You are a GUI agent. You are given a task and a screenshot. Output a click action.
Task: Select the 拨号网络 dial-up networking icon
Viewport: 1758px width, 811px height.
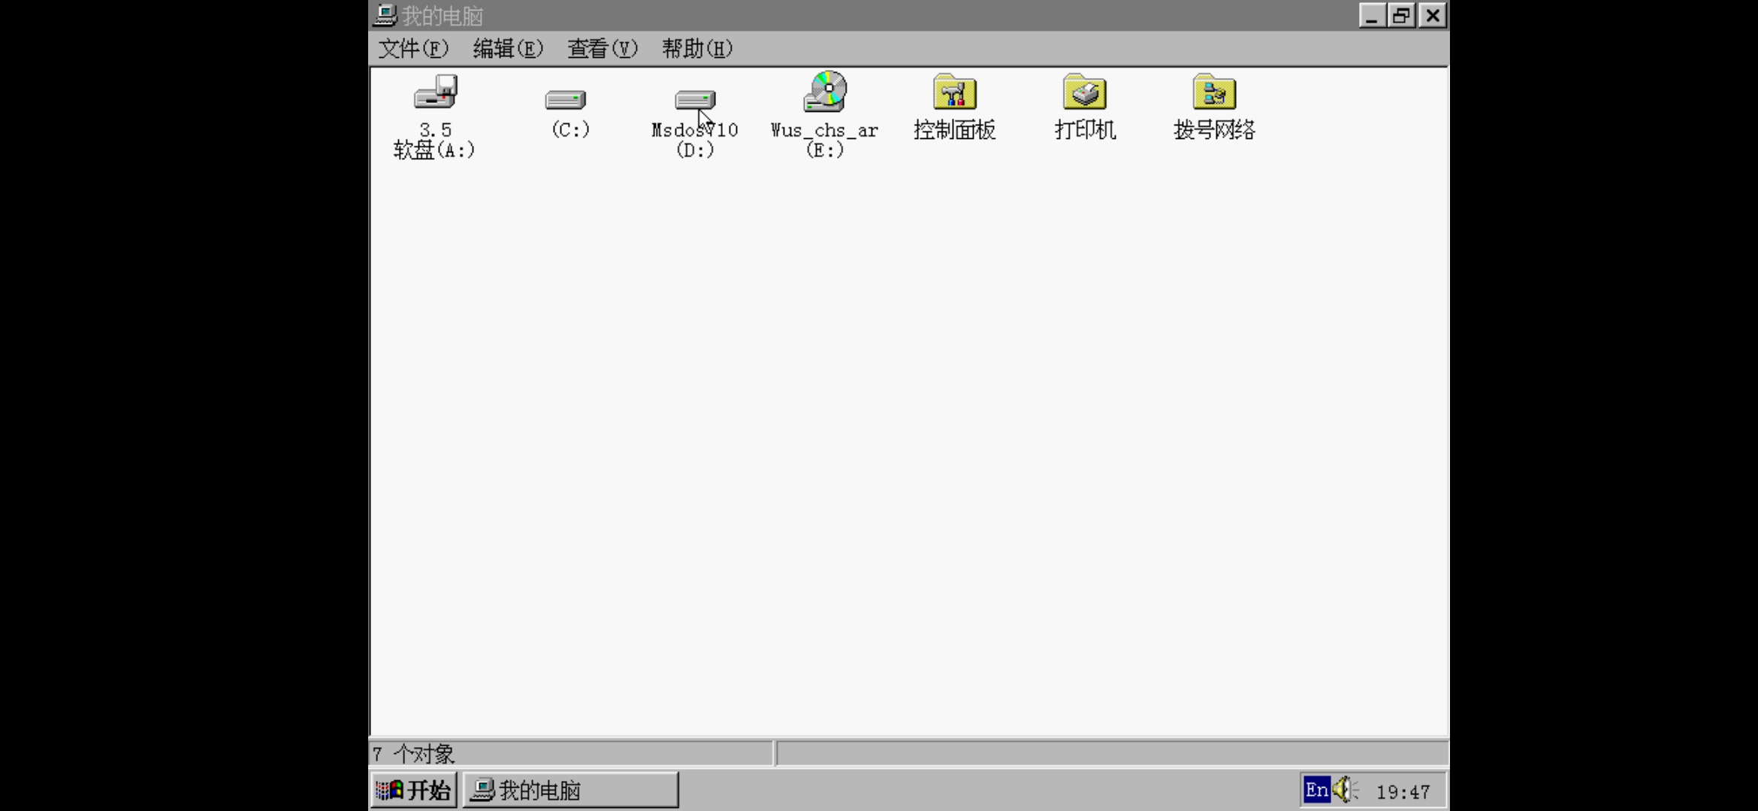tap(1214, 93)
